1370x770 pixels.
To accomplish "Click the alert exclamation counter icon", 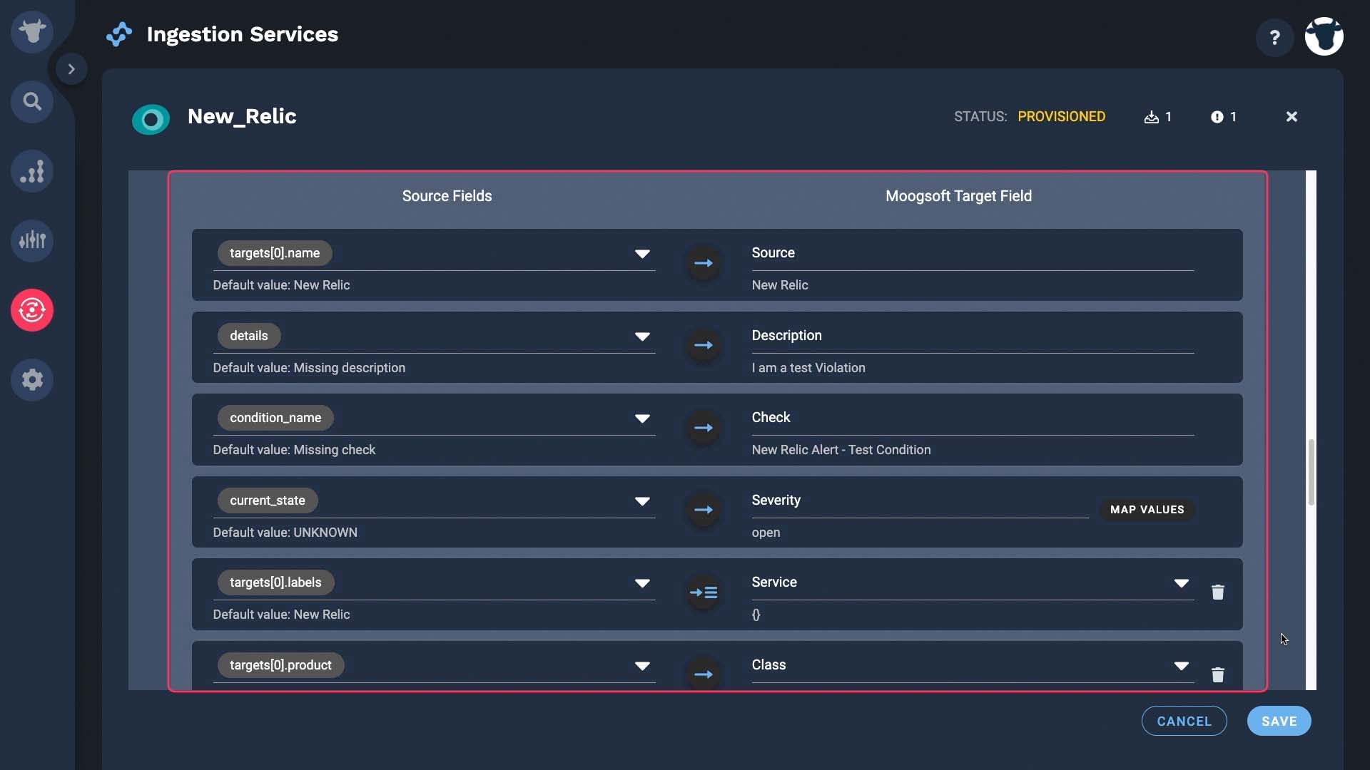I will point(1217,117).
